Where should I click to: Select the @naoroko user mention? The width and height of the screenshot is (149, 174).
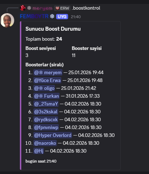click(x=45, y=143)
